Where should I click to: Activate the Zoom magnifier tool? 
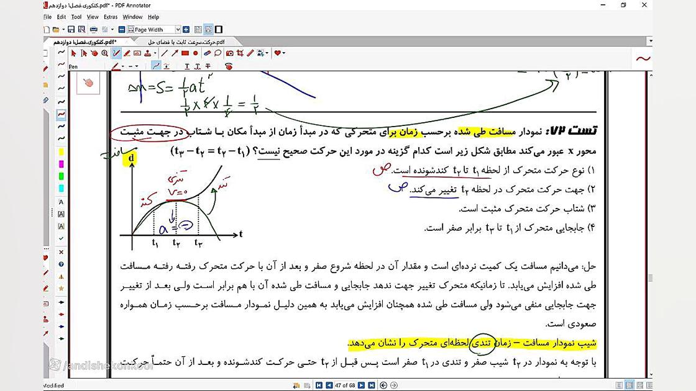click(x=105, y=53)
